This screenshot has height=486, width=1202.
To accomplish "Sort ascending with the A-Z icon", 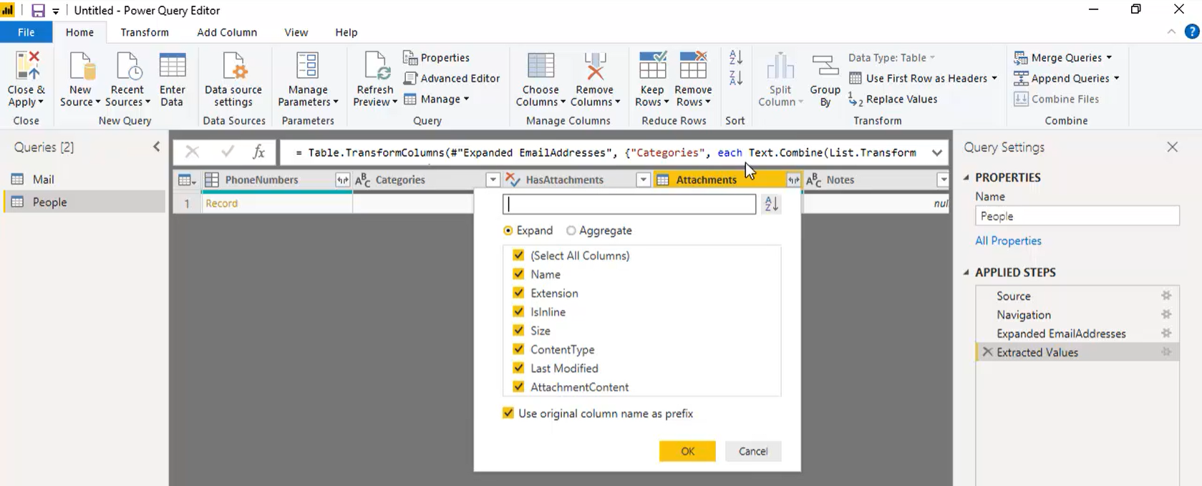I will [x=735, y=57].
